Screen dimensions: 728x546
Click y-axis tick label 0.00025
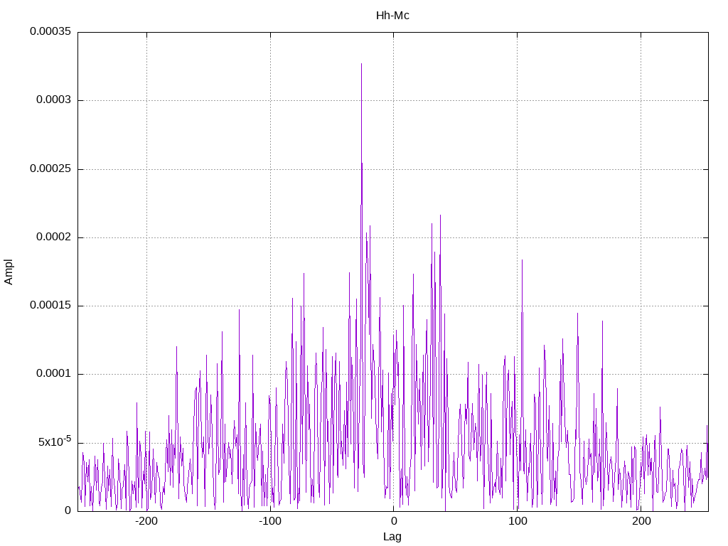click(x=50, y=168)
